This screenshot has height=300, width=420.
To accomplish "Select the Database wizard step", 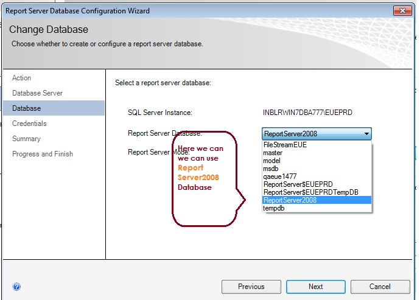I will coord(54,108).
